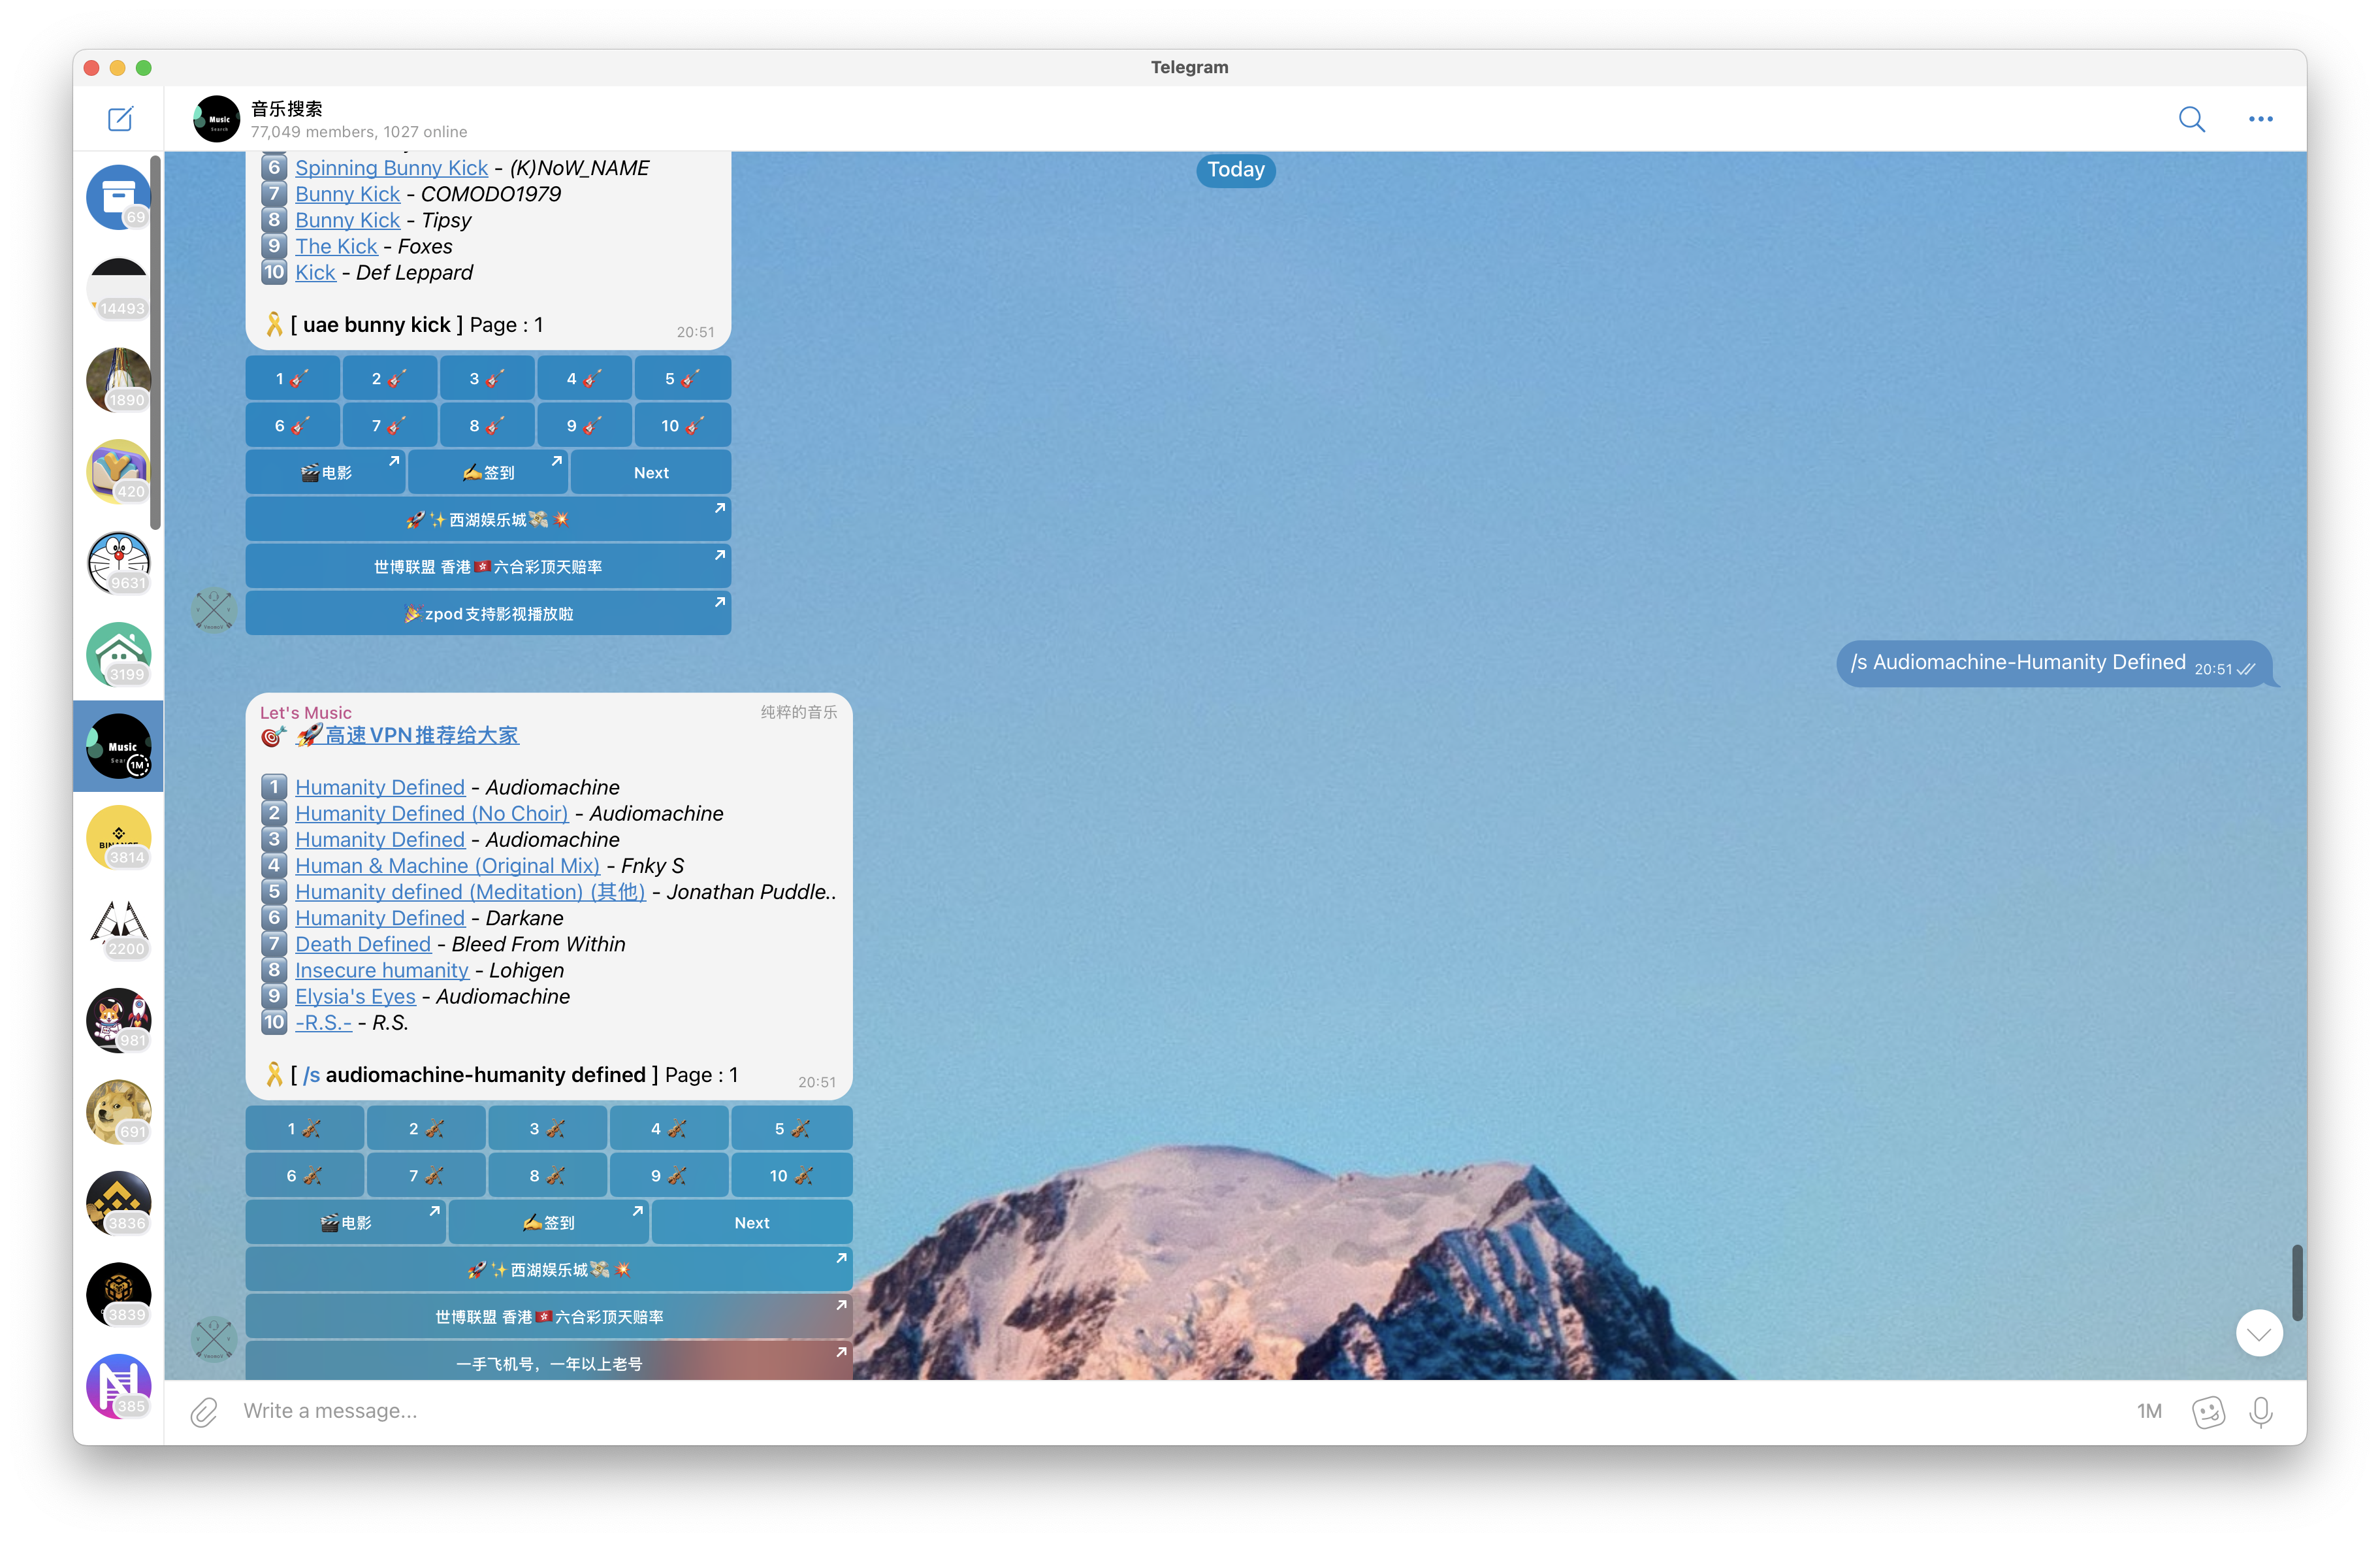Open Humanity Defined (No Choir) link
The image size is (2380, 1542).
click(431, 813)
